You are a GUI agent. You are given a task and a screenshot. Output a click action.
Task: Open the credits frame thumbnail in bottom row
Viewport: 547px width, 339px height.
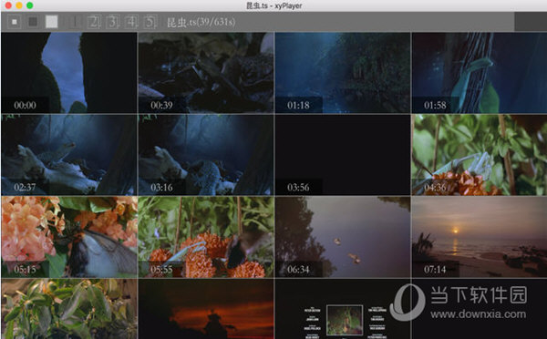click(x=343, y=309)
